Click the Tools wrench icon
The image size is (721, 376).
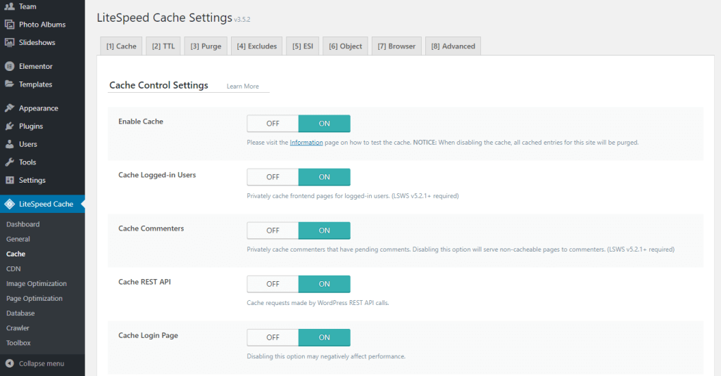tap(9, 162)
